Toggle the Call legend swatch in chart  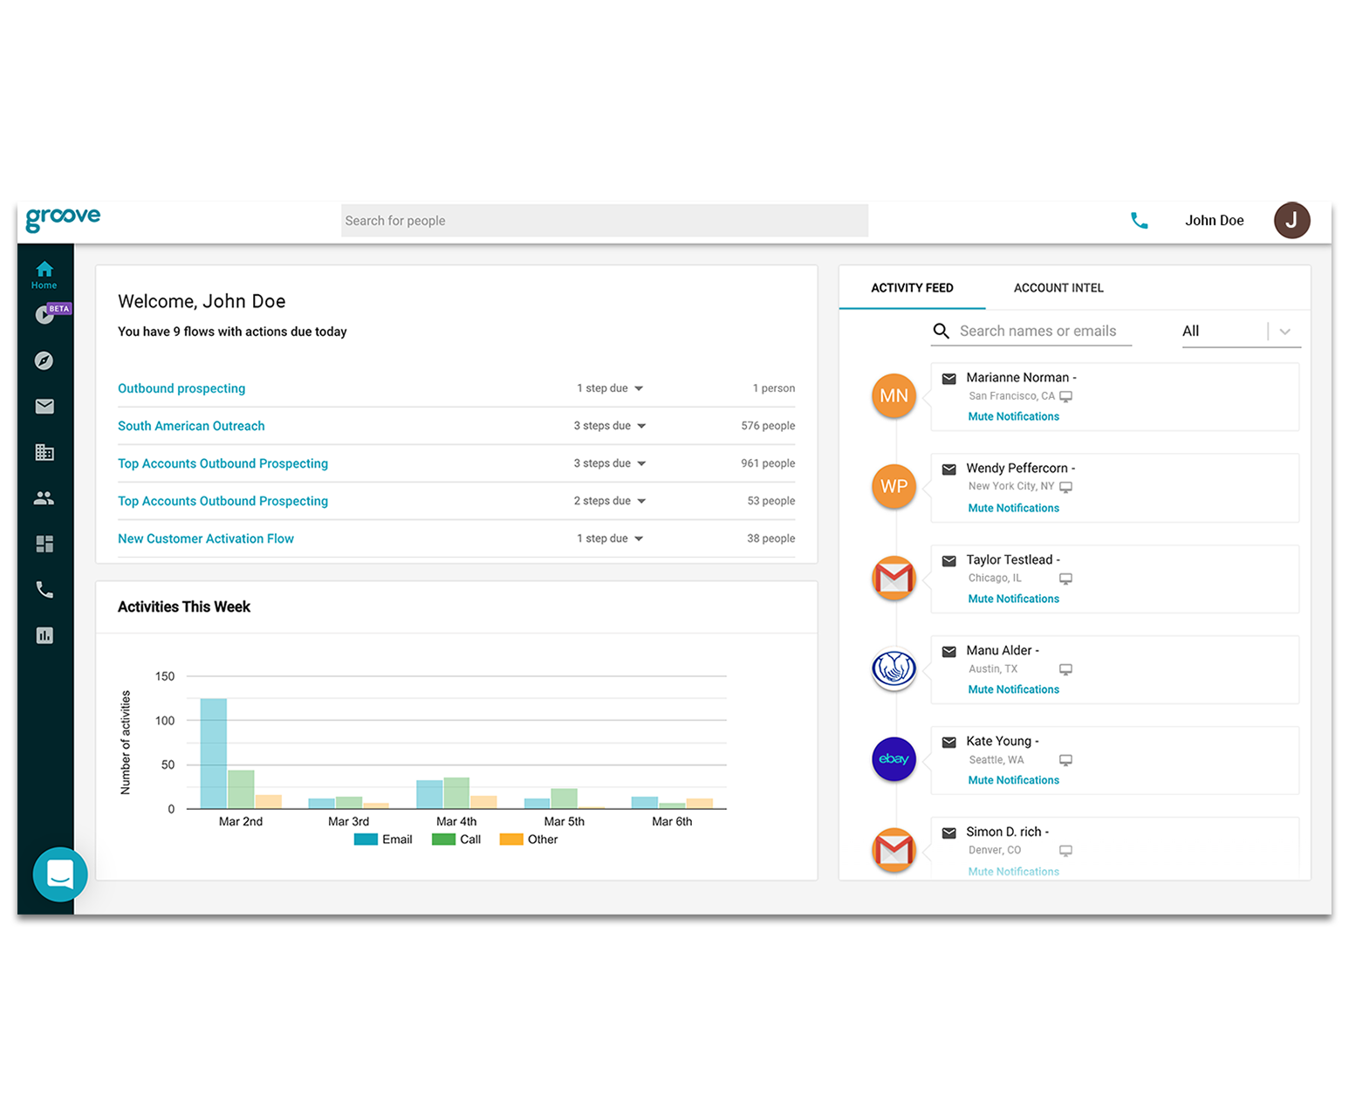click(x=443, y=839)
